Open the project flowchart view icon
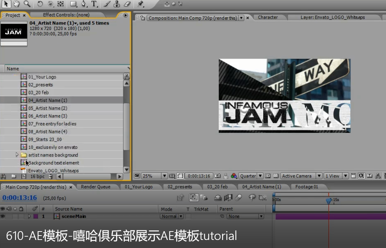Viewport: 386px width, 248px height. (x=127, y=76)
